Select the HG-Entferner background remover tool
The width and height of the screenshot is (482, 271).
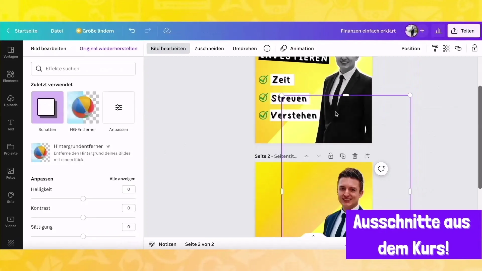(83, 107)
